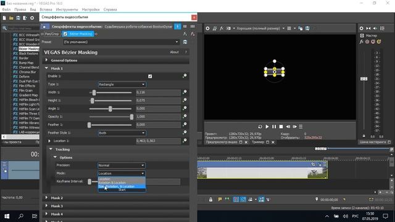The height and width of the screenshot is (222, 395).
Task: Click the Pan/Crop button in effect chain
Action: coord(52,34)
